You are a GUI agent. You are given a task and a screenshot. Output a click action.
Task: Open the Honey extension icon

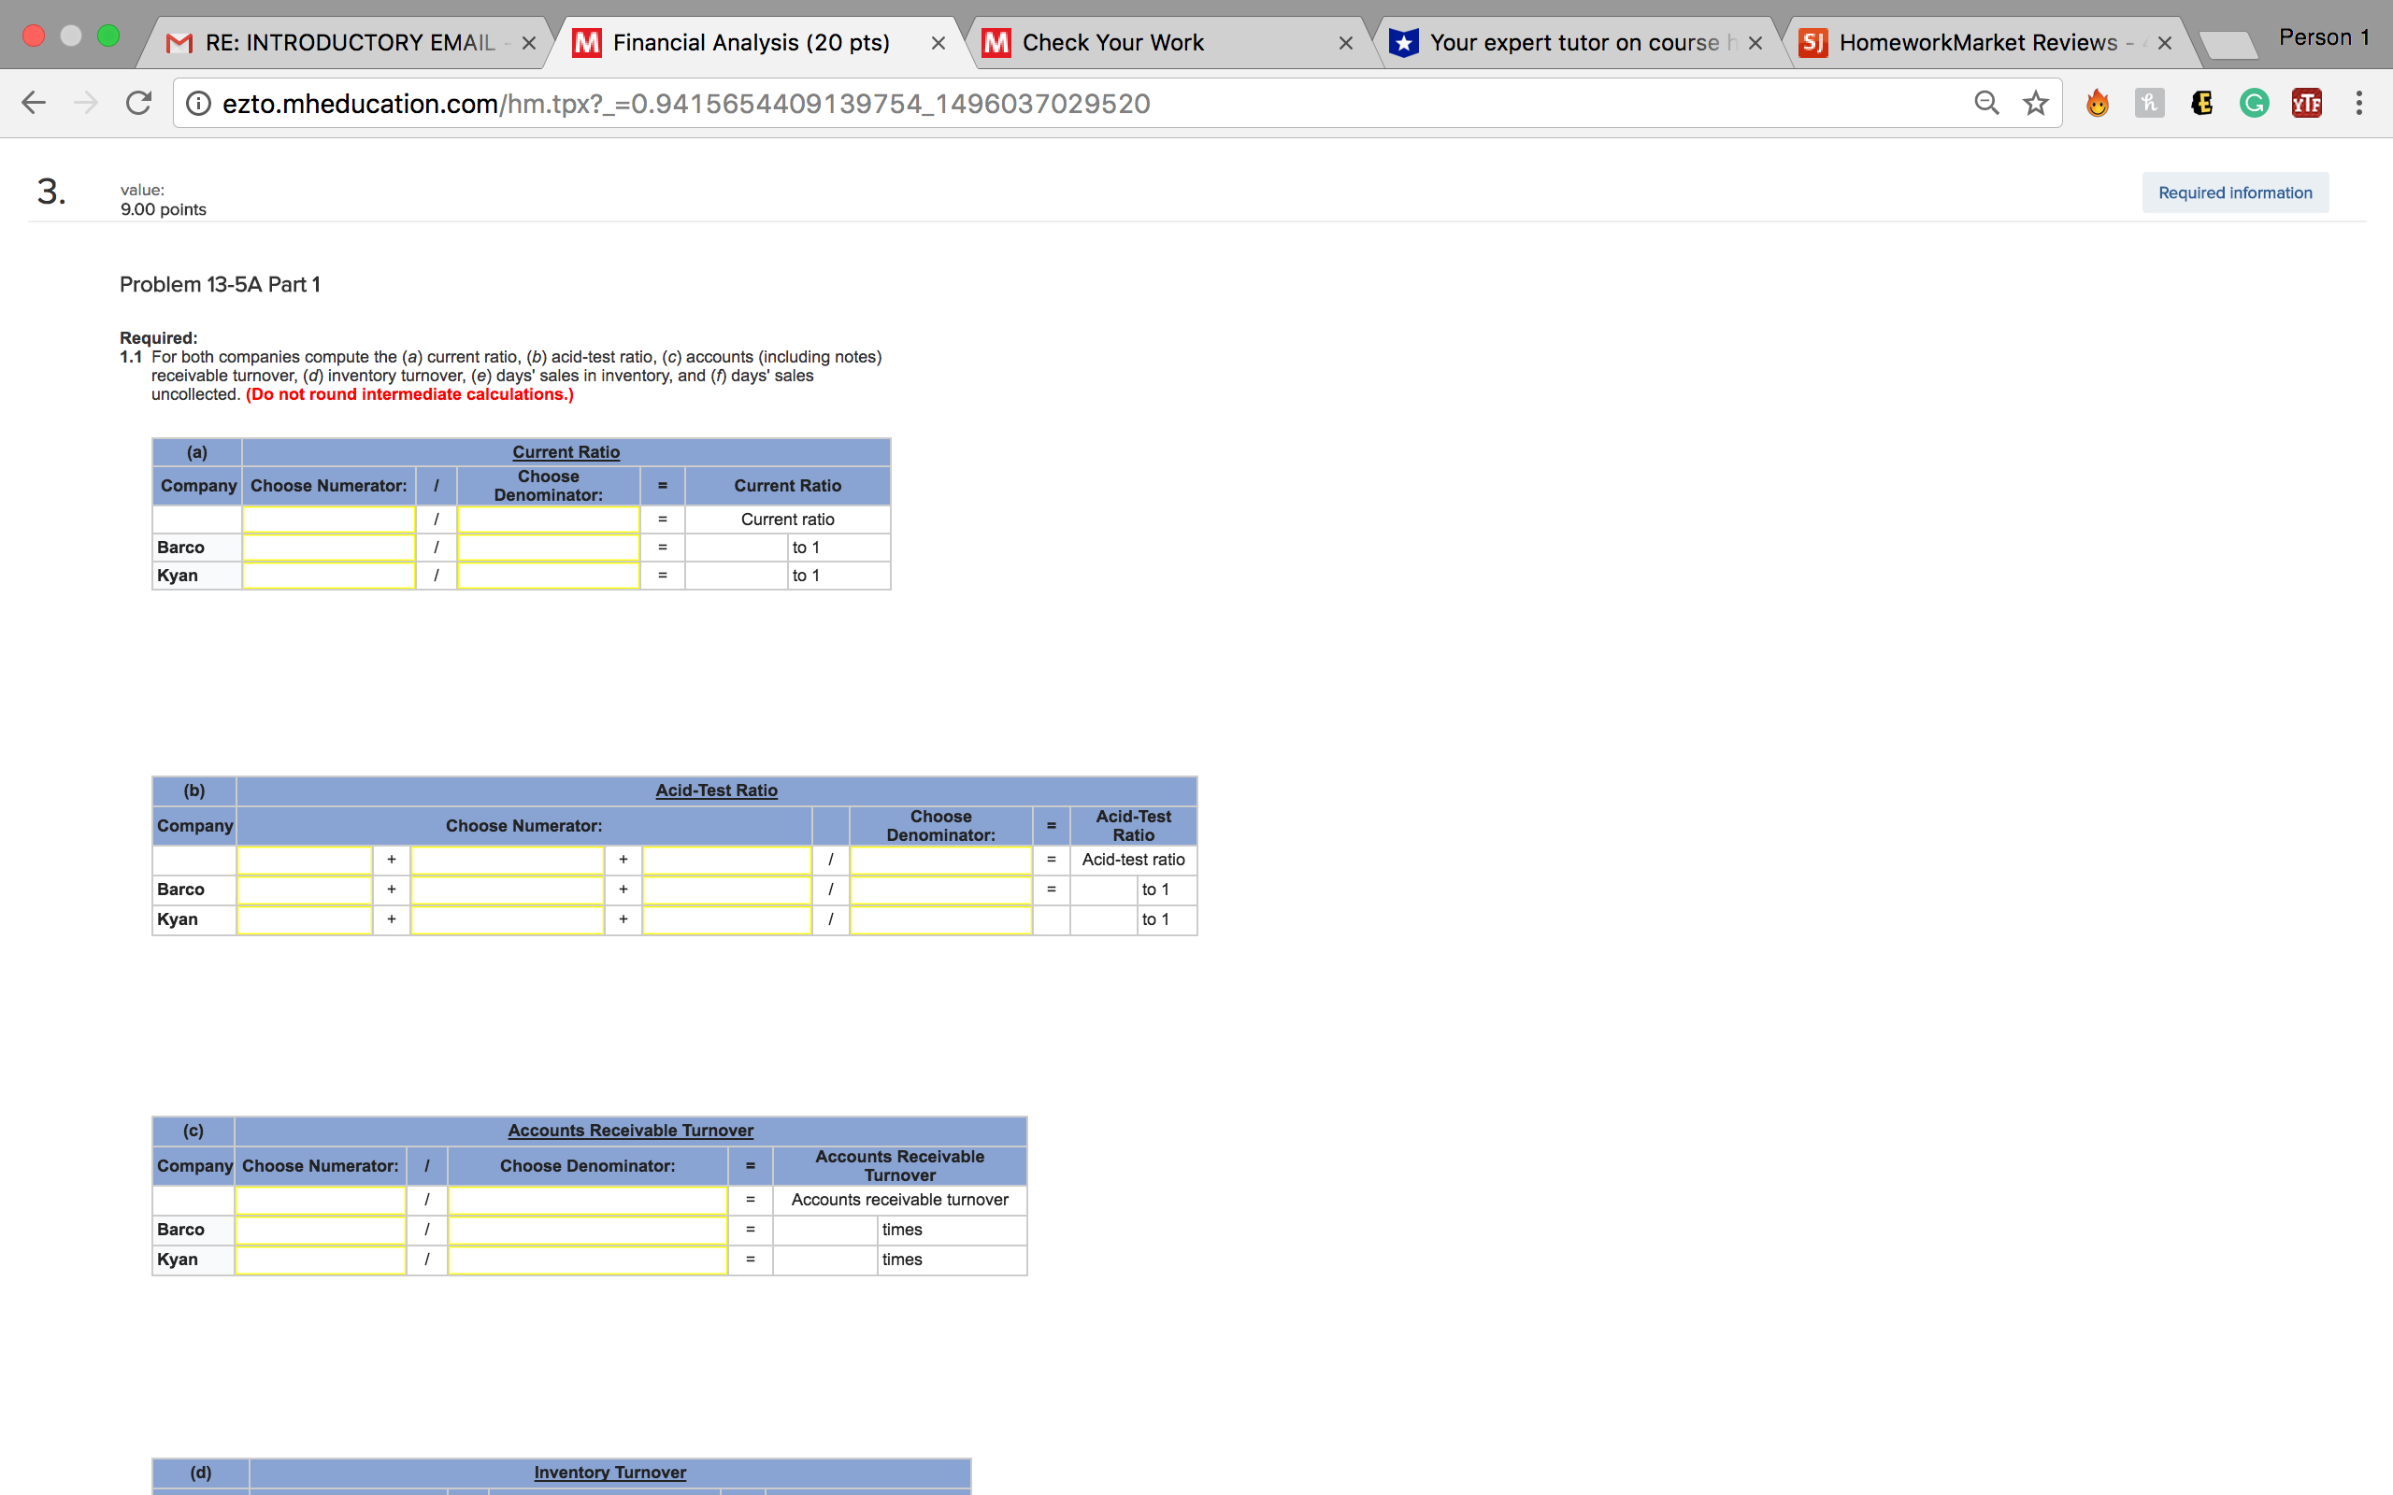click(x=2149, y=103)
